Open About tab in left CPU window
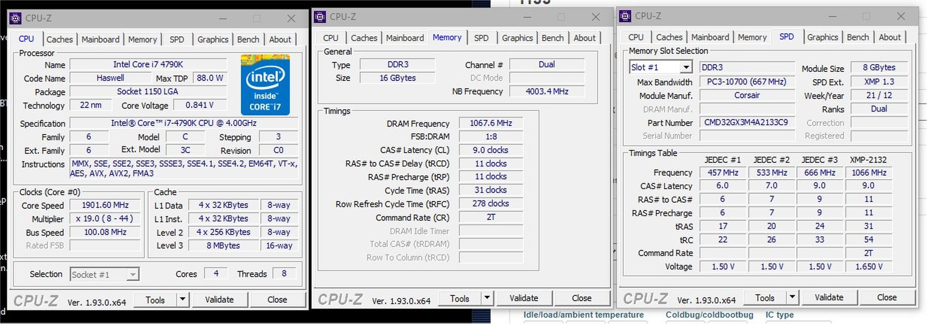The height and width of the screenshot is (324, 927). 280,40
